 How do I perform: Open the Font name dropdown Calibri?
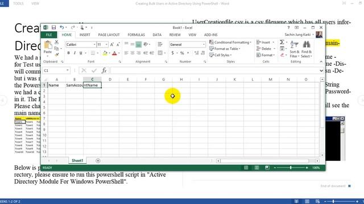94,44
